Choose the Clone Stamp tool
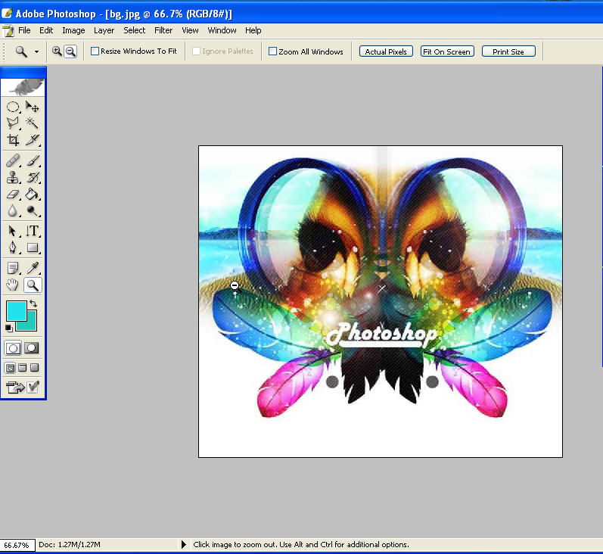603x554 pixels. tap(13, 178)
